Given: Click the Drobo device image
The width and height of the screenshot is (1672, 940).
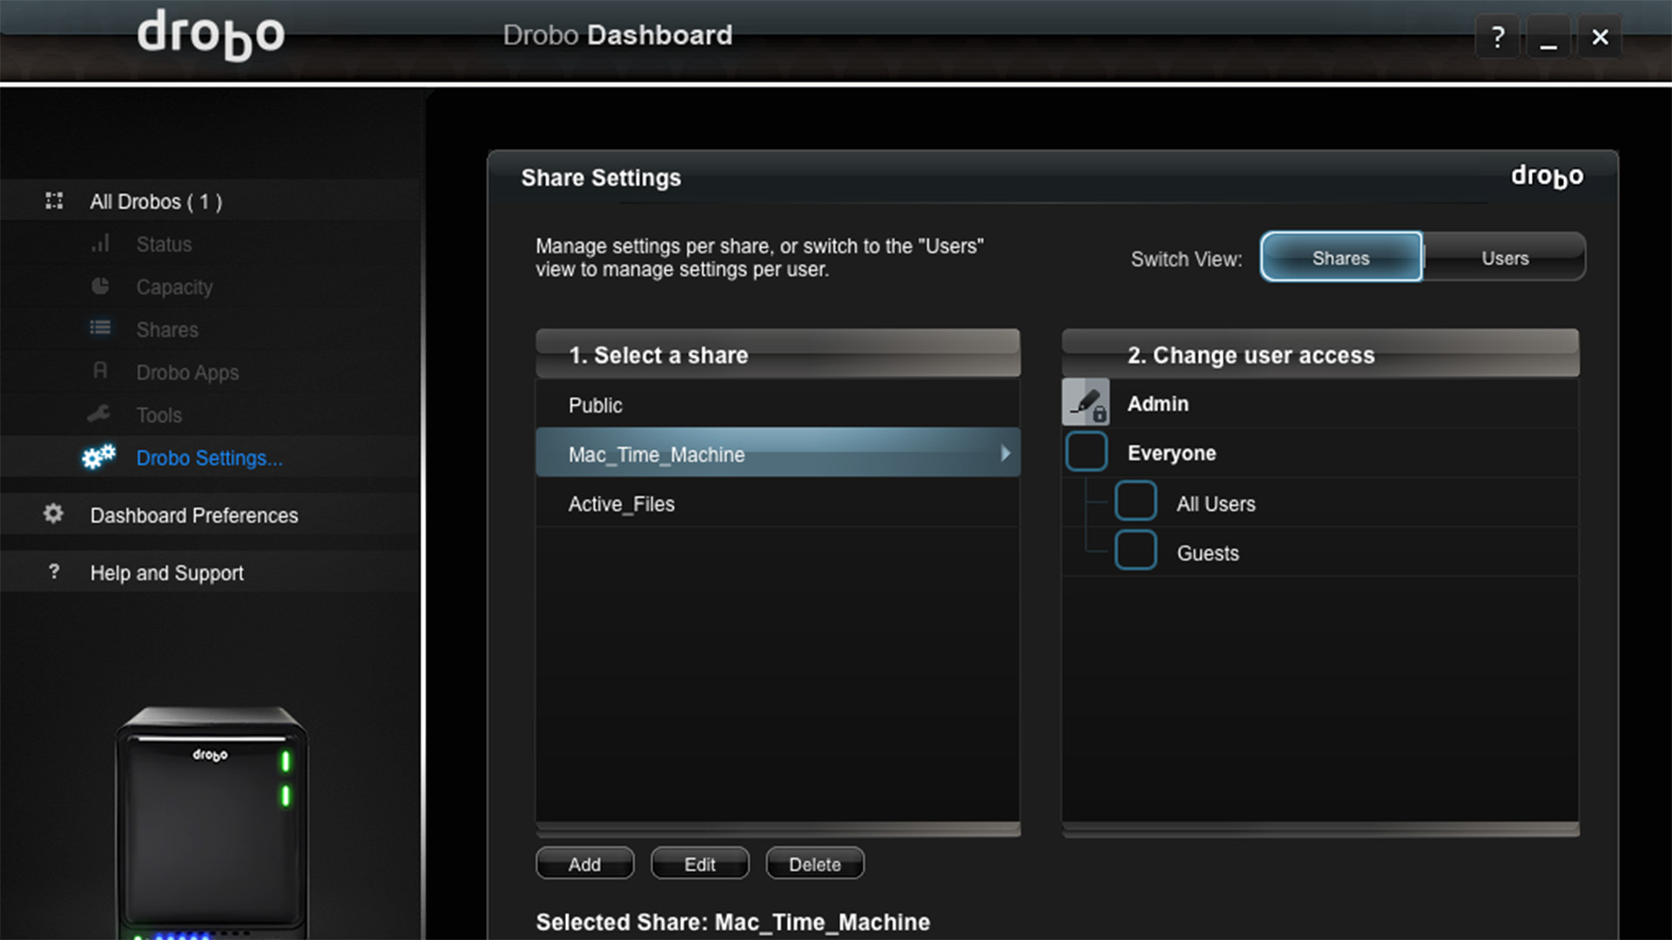Looking at the screenshot, I should point(212,822).
